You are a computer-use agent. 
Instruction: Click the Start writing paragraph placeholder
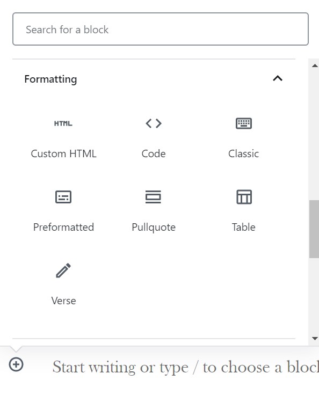(x=186, y=367)
